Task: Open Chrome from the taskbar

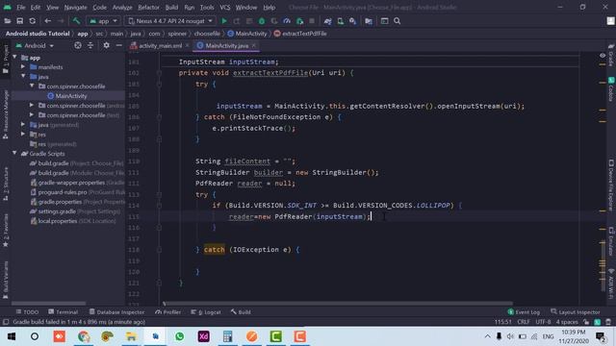Action: [x=84, y=336]
